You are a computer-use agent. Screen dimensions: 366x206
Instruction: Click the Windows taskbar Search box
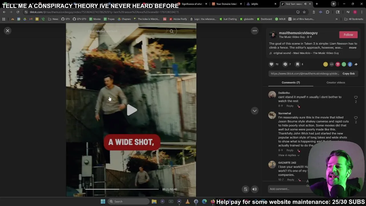(x=129, y=201)
